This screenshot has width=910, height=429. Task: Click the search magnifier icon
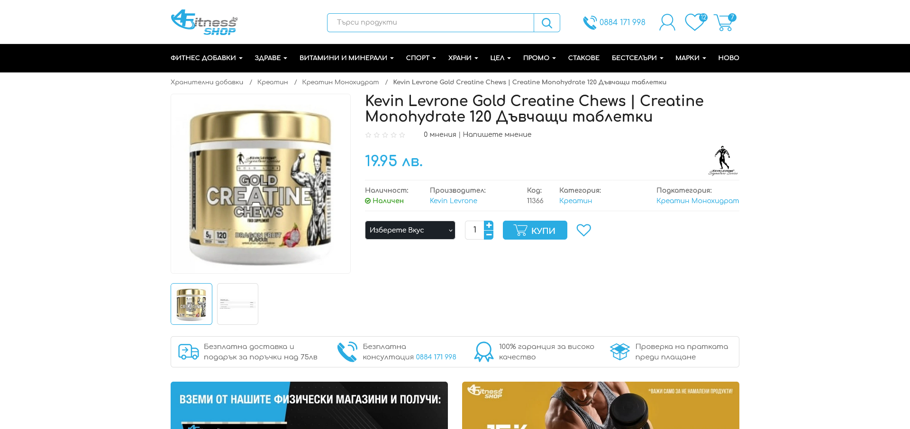click(x=546, y=23)
